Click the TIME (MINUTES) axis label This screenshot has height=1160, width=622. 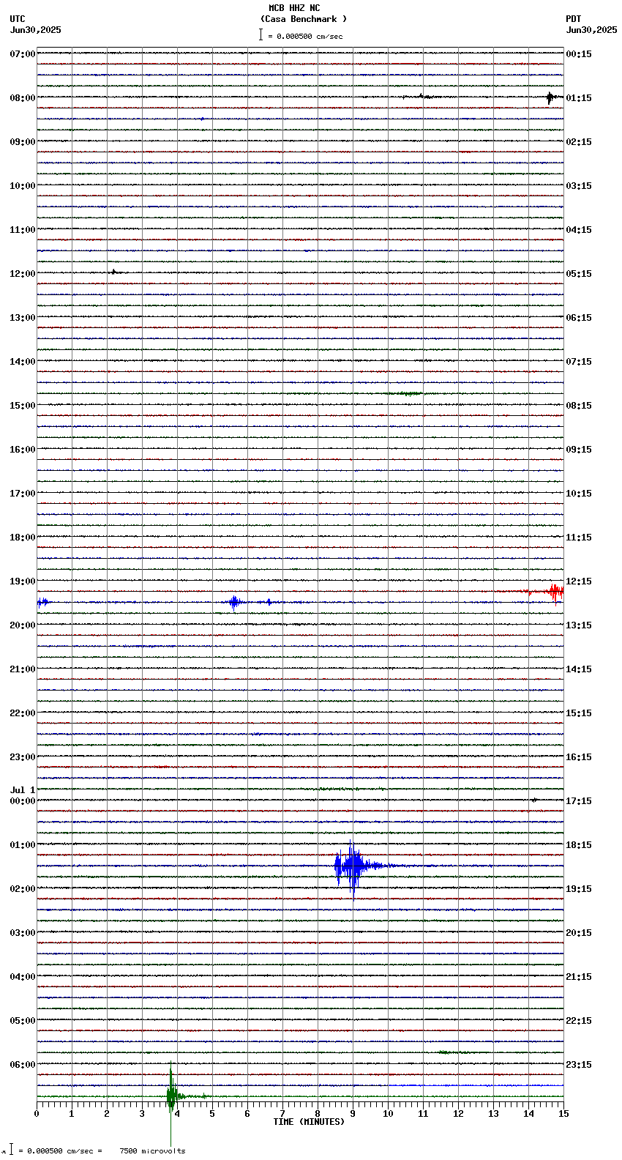click(309, 1122)
